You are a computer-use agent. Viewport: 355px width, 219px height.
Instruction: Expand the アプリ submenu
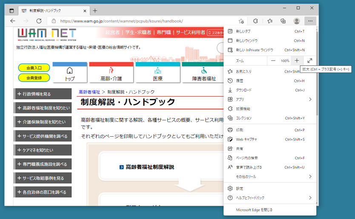point(269,99)
